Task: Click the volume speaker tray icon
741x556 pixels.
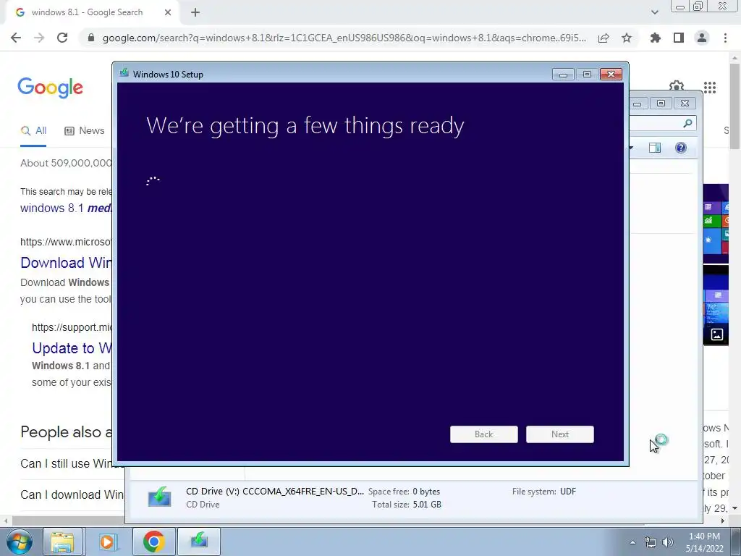Action: [668, 542]
